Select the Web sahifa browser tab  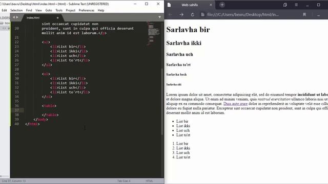pyautogui.click(x=190, y=5)
